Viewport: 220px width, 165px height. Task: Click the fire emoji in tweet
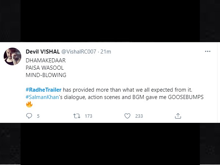[x=29, y=104]
